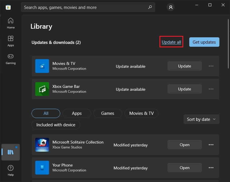Filter library by Games
This screenshot has width=230, height=182.
pyautogui.click(x=108, y=113)
